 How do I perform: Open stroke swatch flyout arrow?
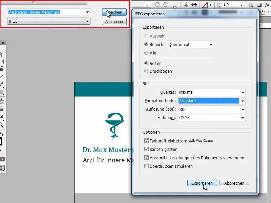pyautogui.click(x=211, y=5)
